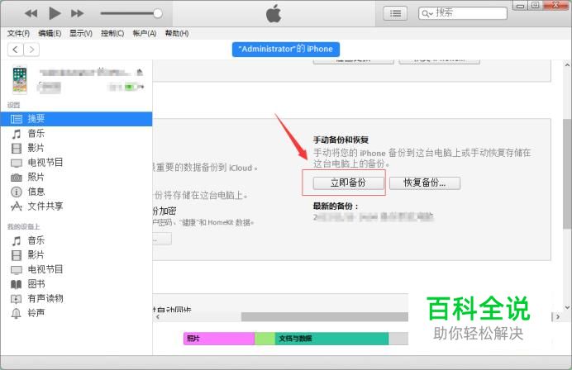This screenshot has height=370, width=572.
Task: Select 音乐 under 我的设备上
Action: tap(76, 240)
